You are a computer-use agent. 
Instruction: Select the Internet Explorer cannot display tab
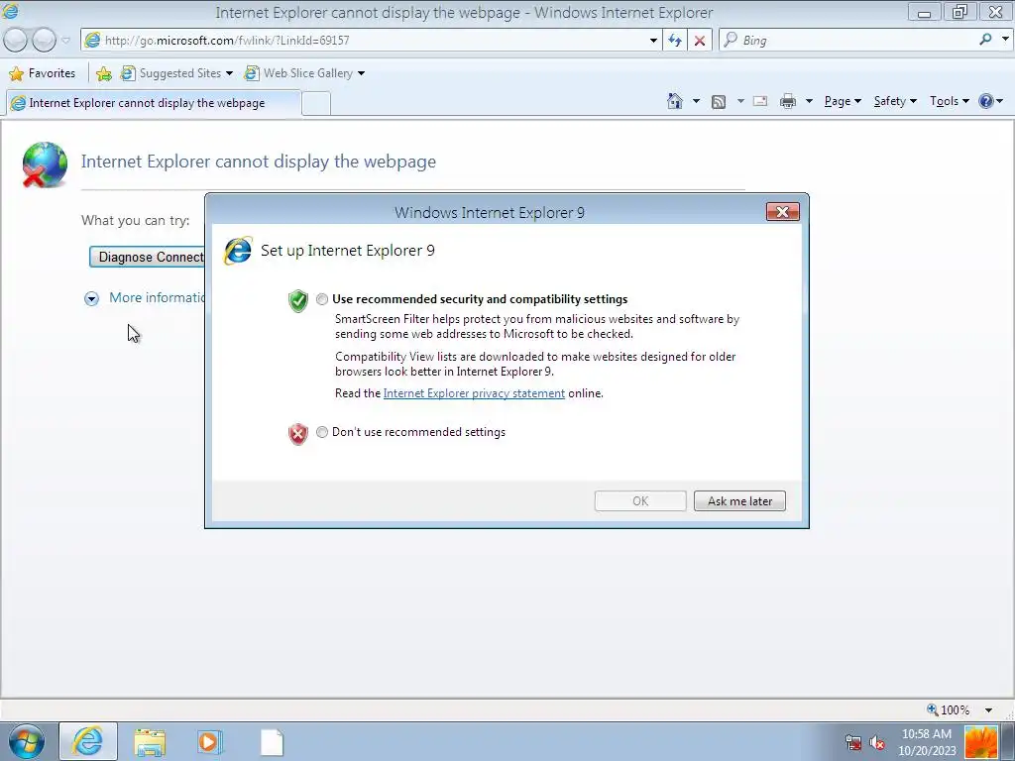[x=154, y=103]
